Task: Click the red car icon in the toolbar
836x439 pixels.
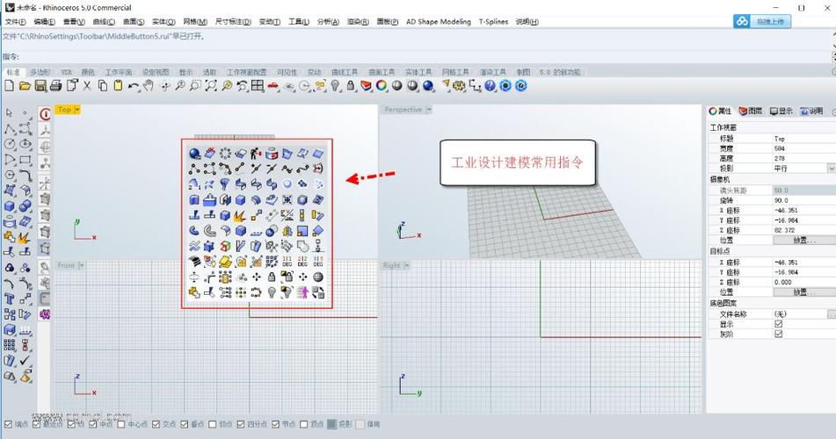Action: coord(273,86)
